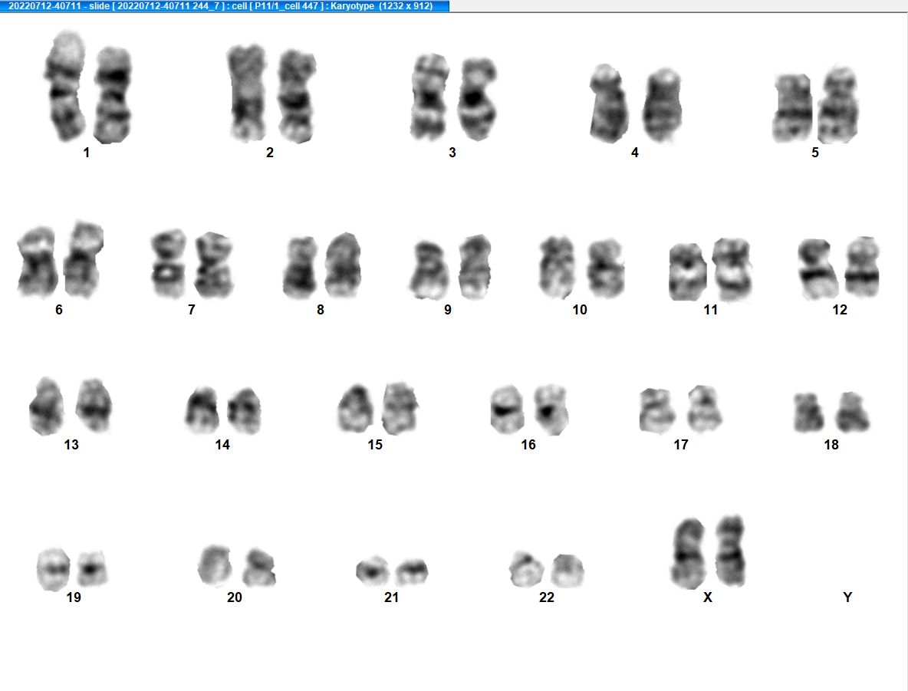Click the right chromosome in pair 22
The image size is (908, 691).
coord(567,571)
